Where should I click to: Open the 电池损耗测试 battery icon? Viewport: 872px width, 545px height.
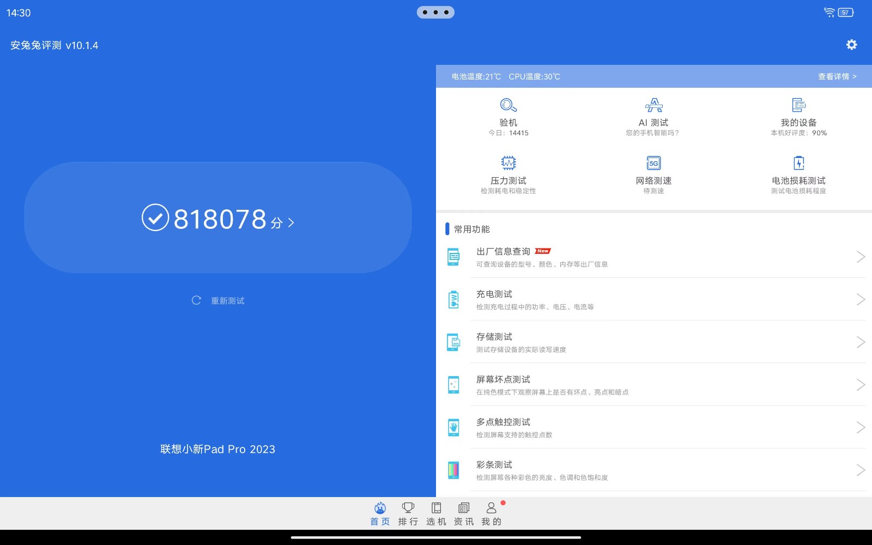(x=798, y=162)
